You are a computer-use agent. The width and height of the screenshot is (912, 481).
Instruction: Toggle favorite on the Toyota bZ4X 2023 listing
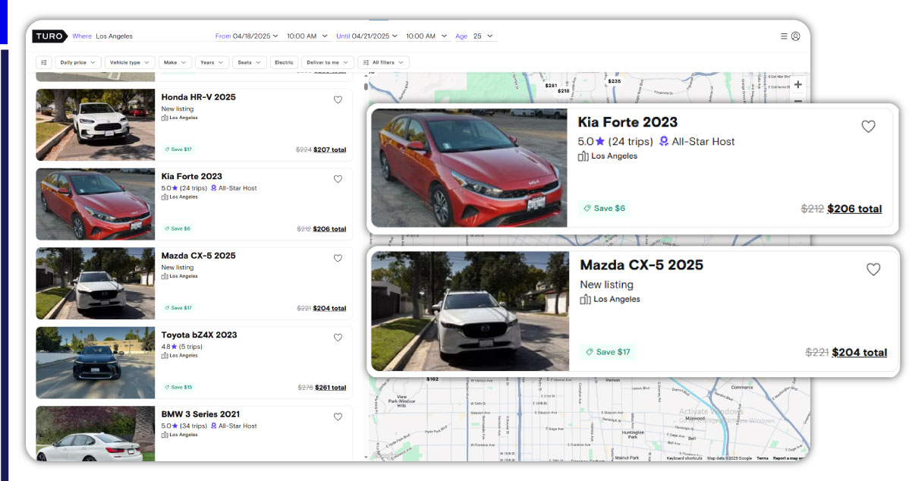point(338,338)
